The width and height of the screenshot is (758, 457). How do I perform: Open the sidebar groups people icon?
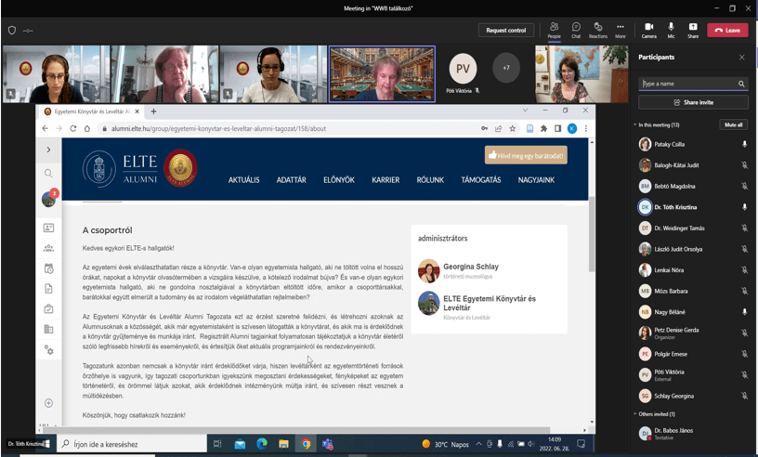48,248
